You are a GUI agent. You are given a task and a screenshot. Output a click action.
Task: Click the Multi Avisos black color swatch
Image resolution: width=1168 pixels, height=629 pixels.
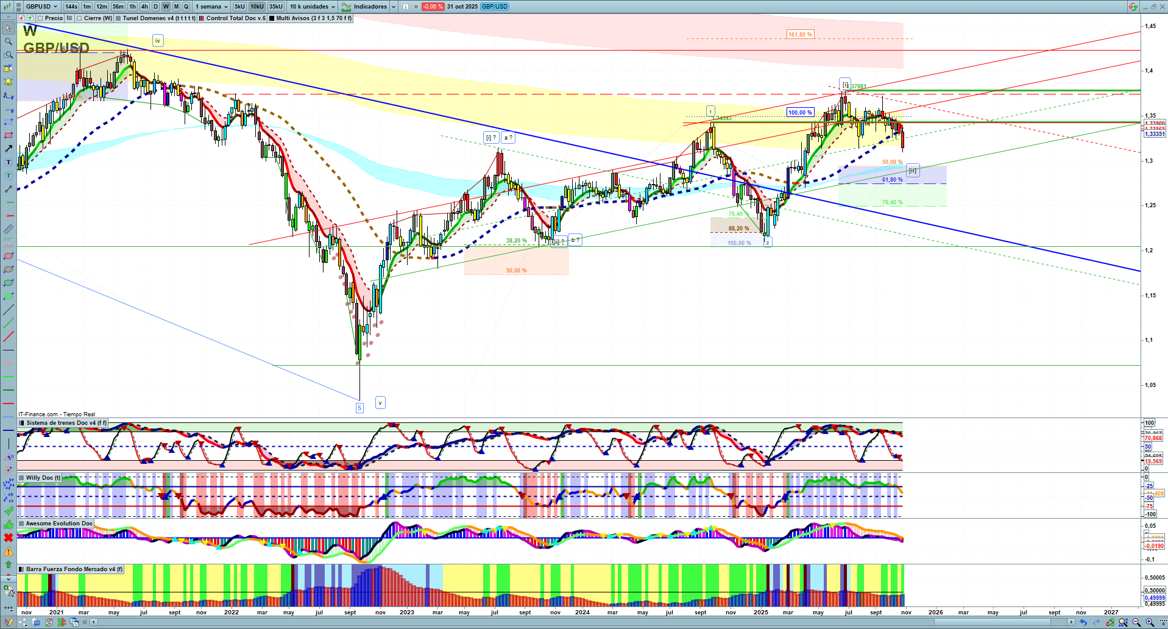tap(272, 18)
